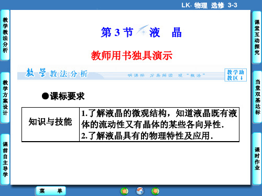Click the green down-arrow next page icon

[155, 191]
